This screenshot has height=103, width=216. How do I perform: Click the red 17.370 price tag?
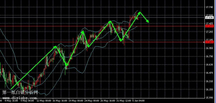209,26
